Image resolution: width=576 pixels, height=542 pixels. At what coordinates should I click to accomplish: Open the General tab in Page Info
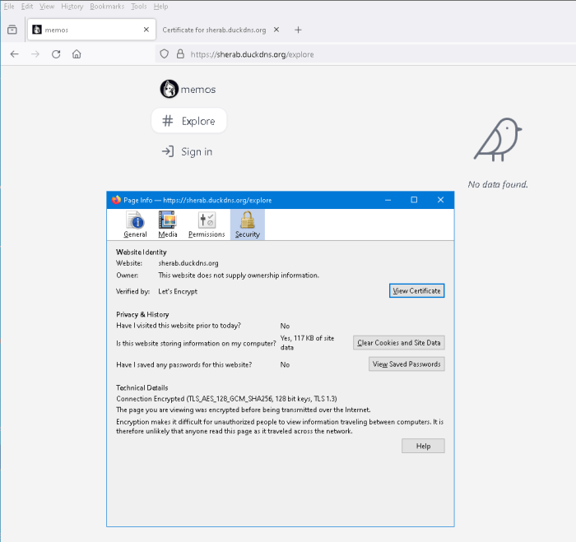(135, 224)
